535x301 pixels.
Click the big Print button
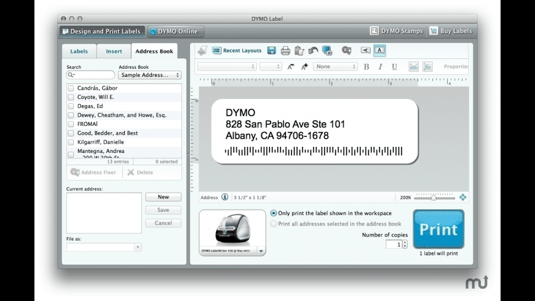click(438, 229)
